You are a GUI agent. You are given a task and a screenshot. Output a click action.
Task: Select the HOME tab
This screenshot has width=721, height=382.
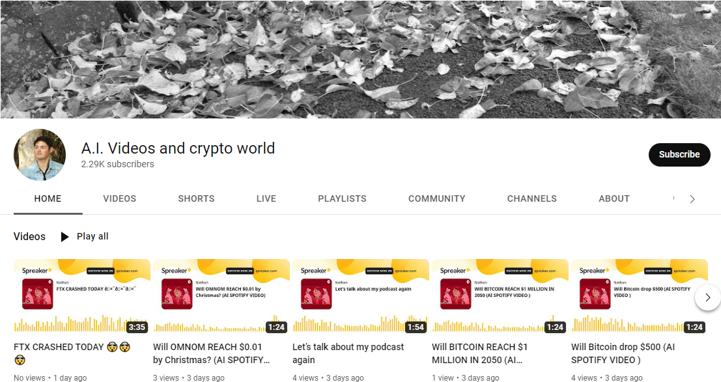48,198
